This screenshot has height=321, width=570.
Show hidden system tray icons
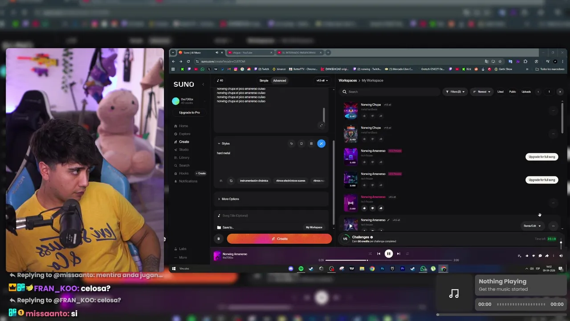click(x=526, y=269)
